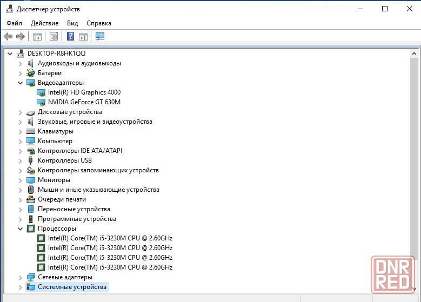Open the Справка menu
This screenshot has height=302, width=421.
point(99,23)
